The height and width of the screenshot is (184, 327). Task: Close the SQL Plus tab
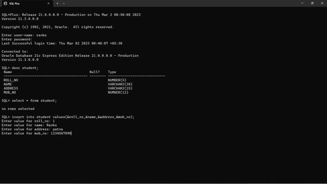[49, 4]
